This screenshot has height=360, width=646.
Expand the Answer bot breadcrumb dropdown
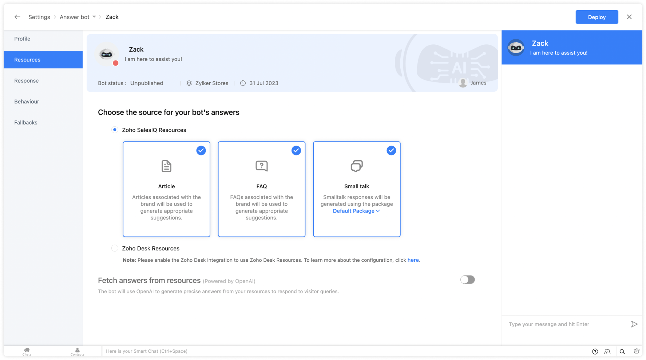(x=94, y=17)
